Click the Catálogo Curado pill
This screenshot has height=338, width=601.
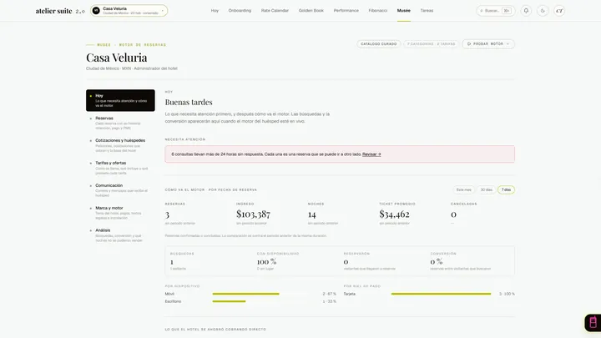pos(379,44)
